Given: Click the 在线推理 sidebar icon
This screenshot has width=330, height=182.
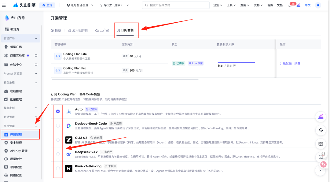Looking at the screenshot, I should (x=6, y=91).
